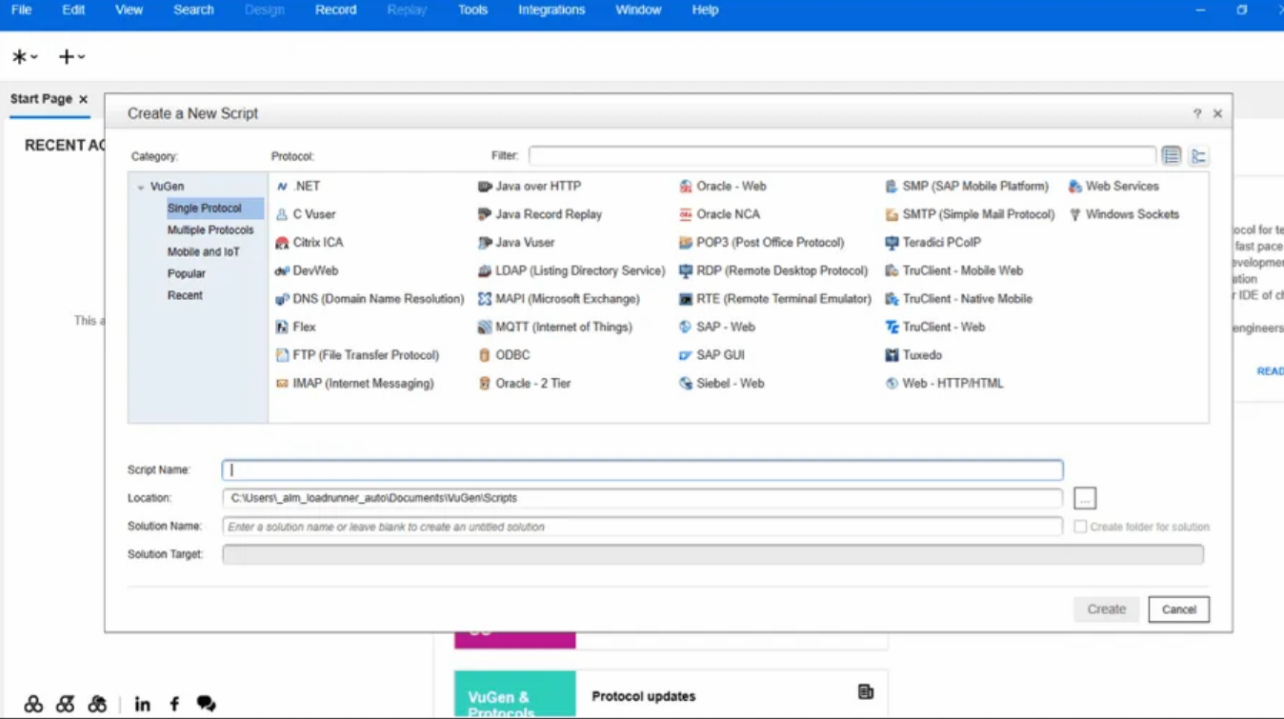This screenshot has height=719, width=1284.
Task: Open dialog help question mark
Action: [x=1197, y=113]
